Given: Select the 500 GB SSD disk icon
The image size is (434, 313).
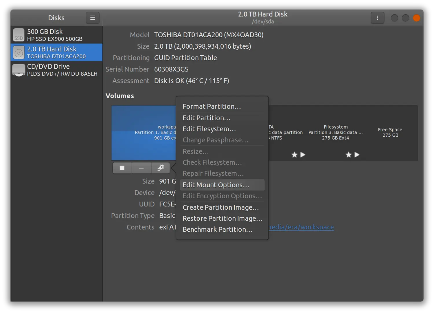Looking at the screenshot, I should 19,35.
